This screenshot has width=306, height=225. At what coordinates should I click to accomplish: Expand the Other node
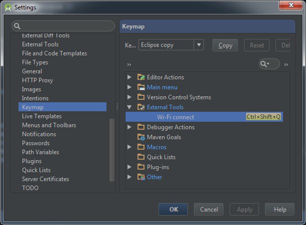click(129, 177)
